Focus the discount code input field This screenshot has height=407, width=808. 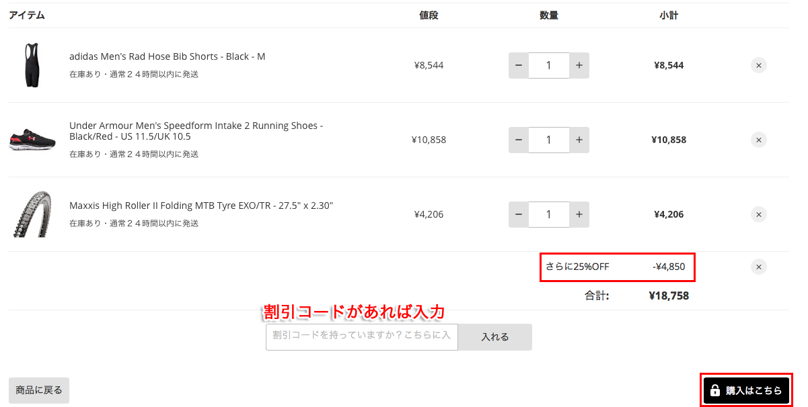click(x=361, y=336)
